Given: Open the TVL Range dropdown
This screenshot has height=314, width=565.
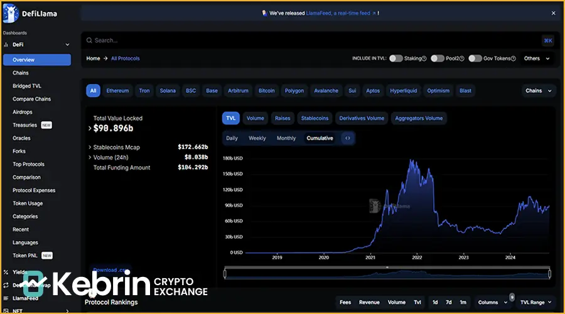Looking at the screenshot, I should pyautogui.click(x=536, y=303).
